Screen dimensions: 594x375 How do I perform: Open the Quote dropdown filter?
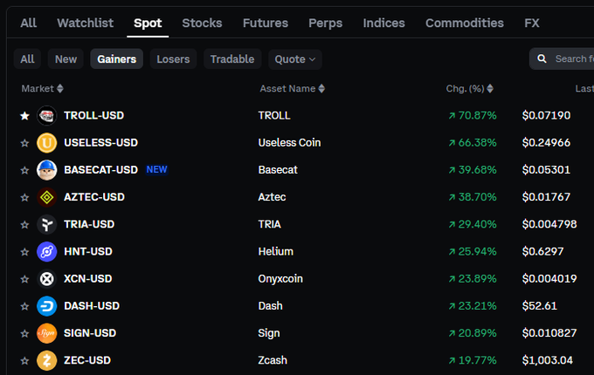295,59
